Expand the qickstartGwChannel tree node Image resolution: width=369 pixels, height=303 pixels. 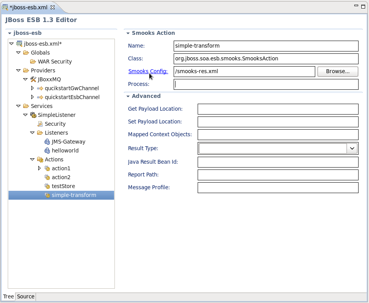pos(32,88)
